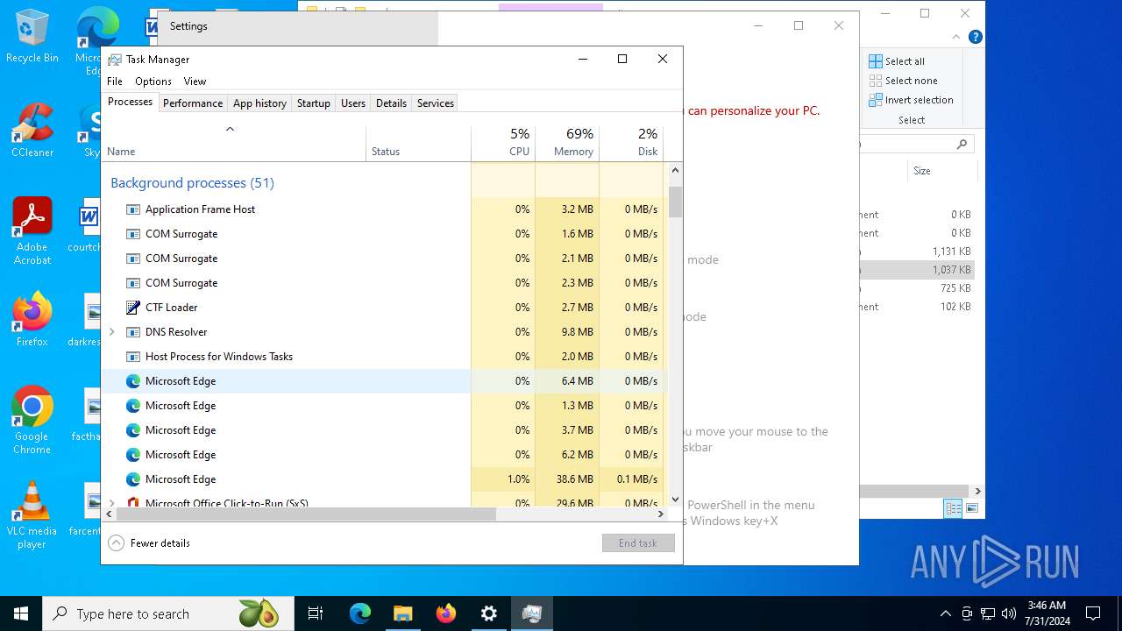1122x631 pixels.
Task: Switch to the Details tab
Action: [x=391, y=103]
